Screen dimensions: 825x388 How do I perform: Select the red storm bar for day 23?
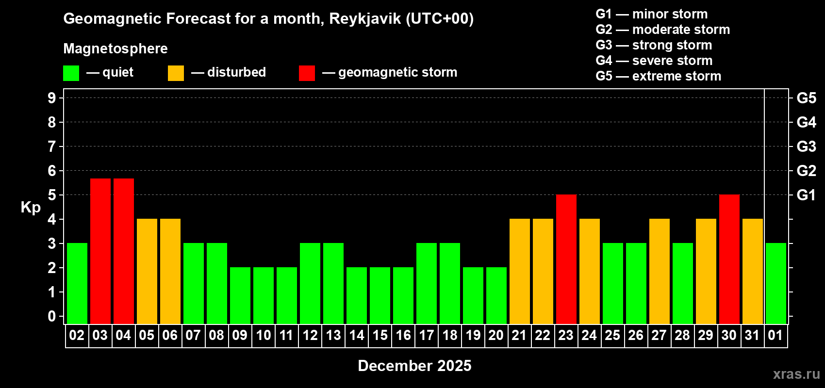pyautogui.click(x=566, y=259)
